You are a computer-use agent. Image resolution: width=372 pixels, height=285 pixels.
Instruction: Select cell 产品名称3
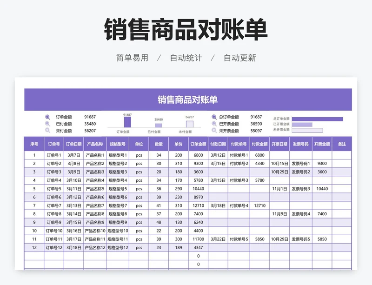click(x=95, y=172)
